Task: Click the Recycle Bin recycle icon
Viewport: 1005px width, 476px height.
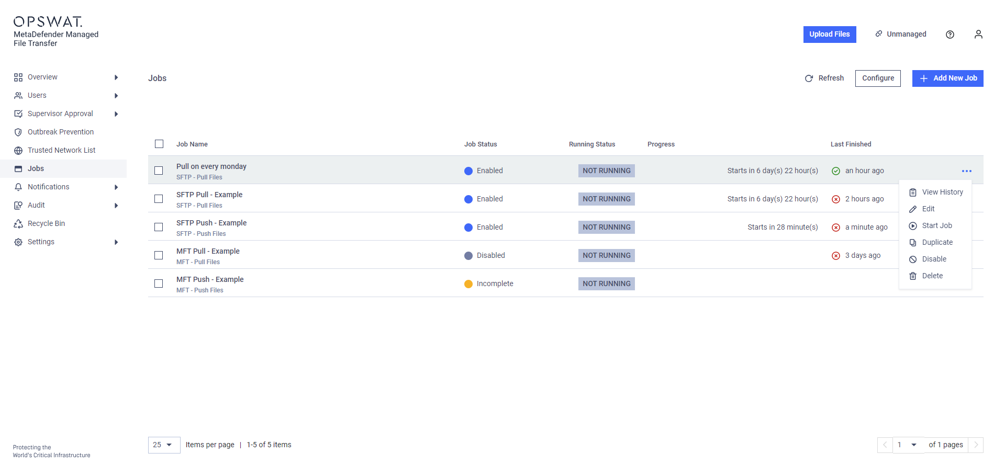Action: pyautogui.click(x=18, y=224)
